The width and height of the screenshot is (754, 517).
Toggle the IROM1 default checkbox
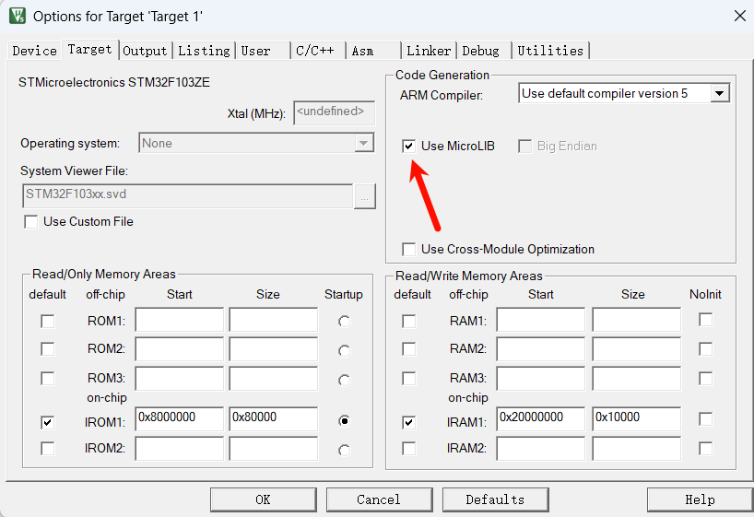tap(47, 421)
